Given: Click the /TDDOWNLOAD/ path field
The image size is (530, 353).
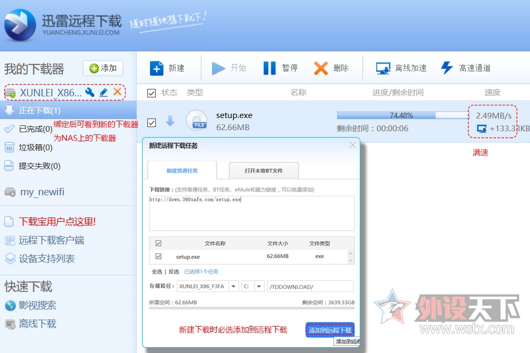Looking at the screenshot, I should [310, 286].
